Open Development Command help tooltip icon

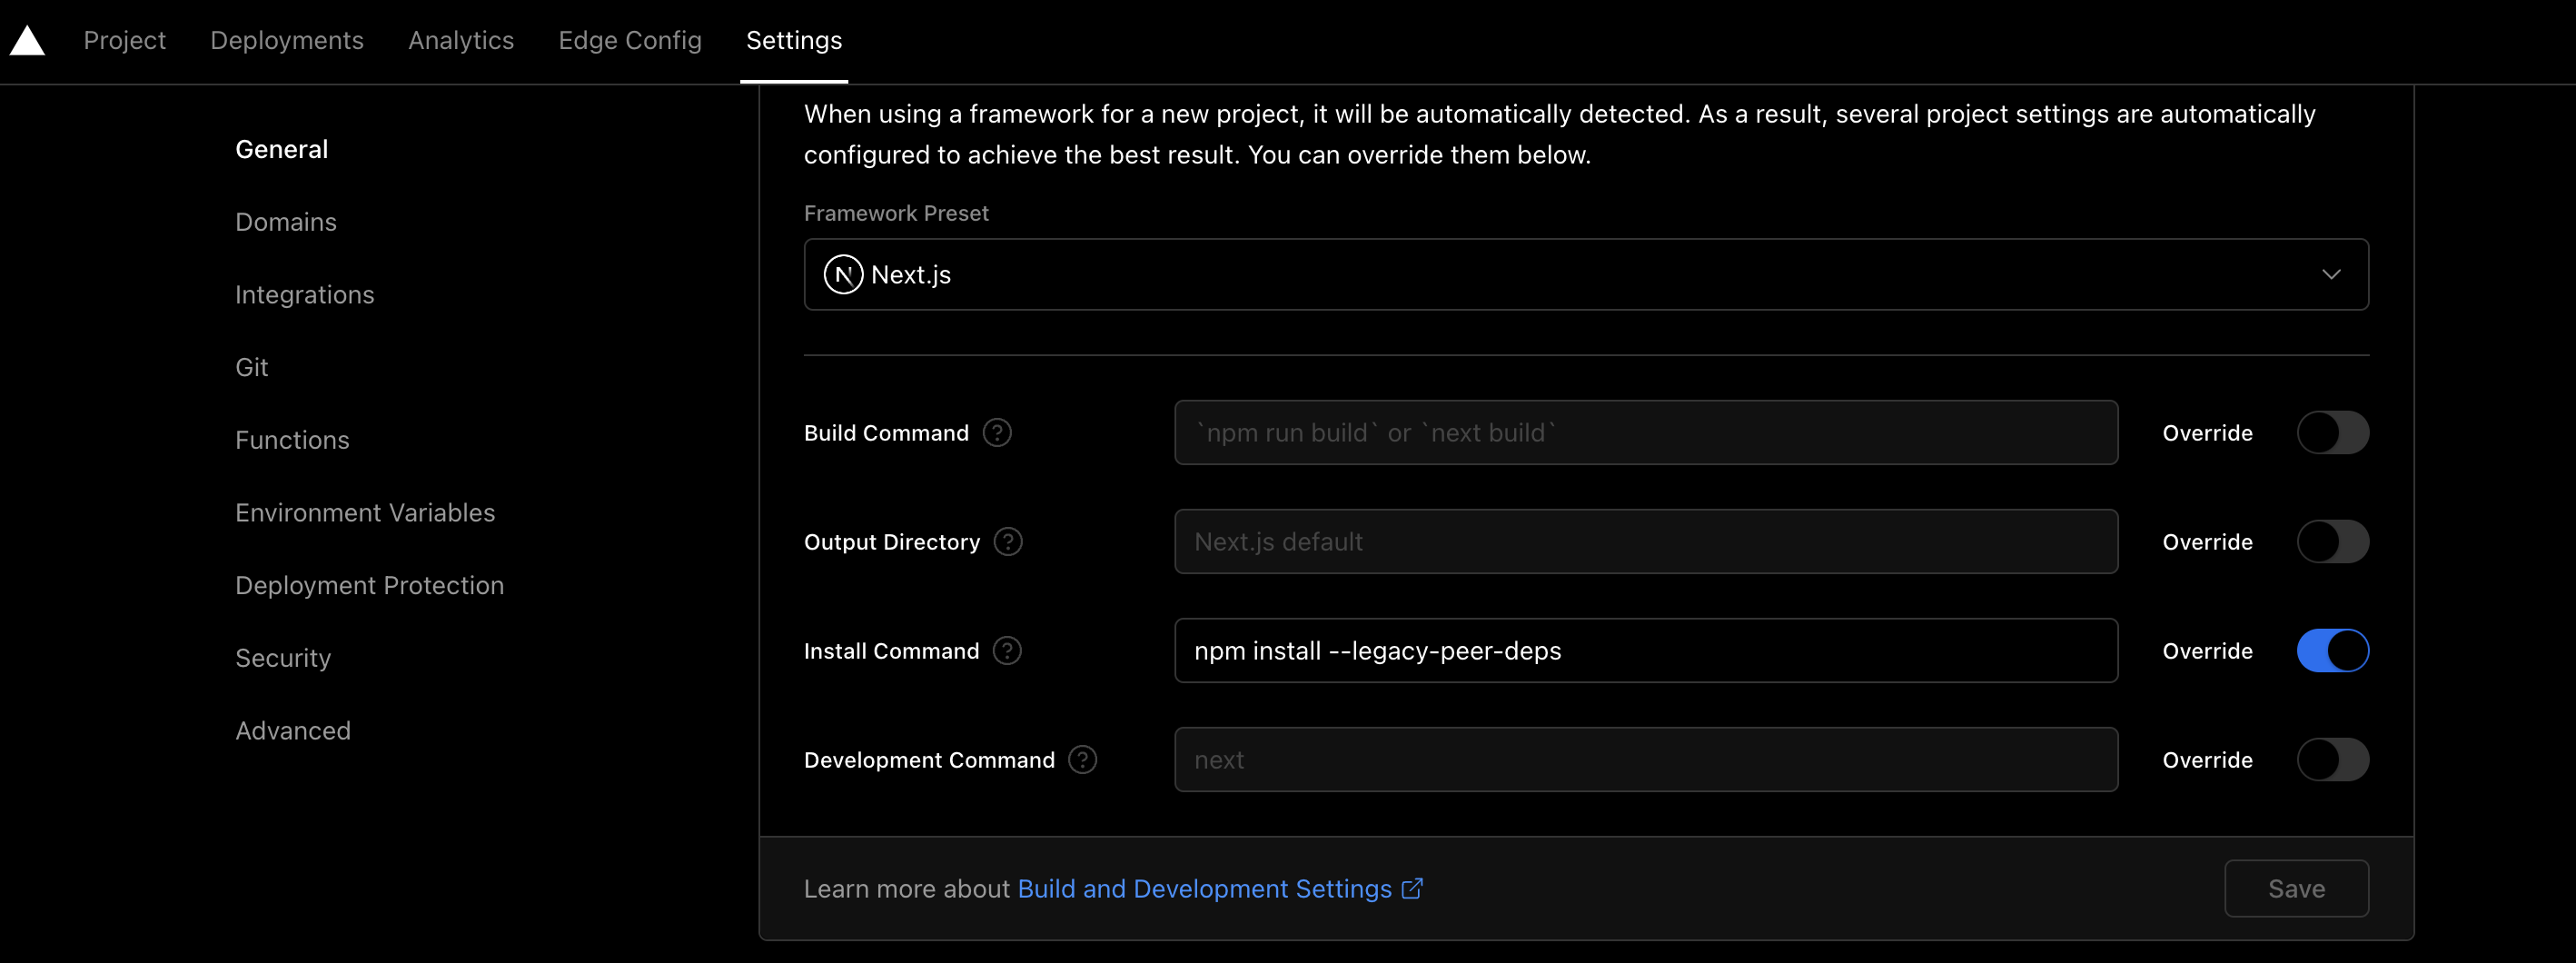click(x=1083, y=759)
